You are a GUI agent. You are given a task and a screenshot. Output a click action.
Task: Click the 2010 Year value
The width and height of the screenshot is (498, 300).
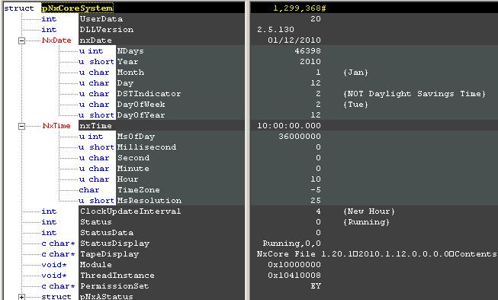tap(310, 62)
